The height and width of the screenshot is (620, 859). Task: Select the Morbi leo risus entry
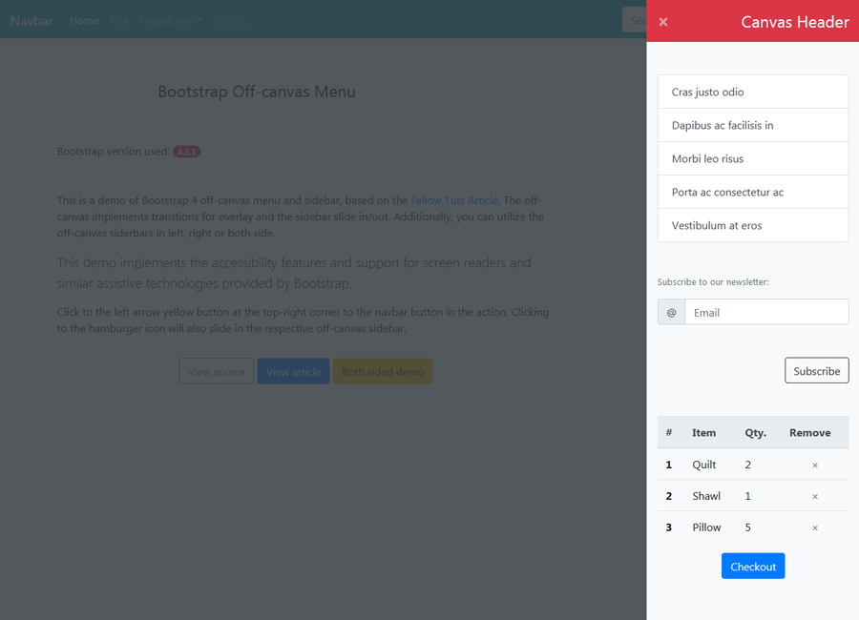752,159
